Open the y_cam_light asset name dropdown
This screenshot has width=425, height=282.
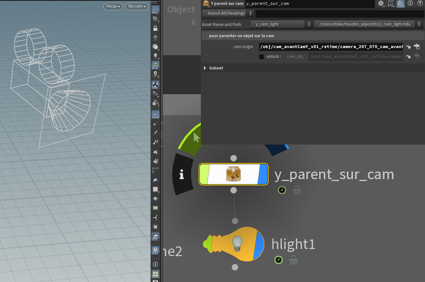pos(281,24)
